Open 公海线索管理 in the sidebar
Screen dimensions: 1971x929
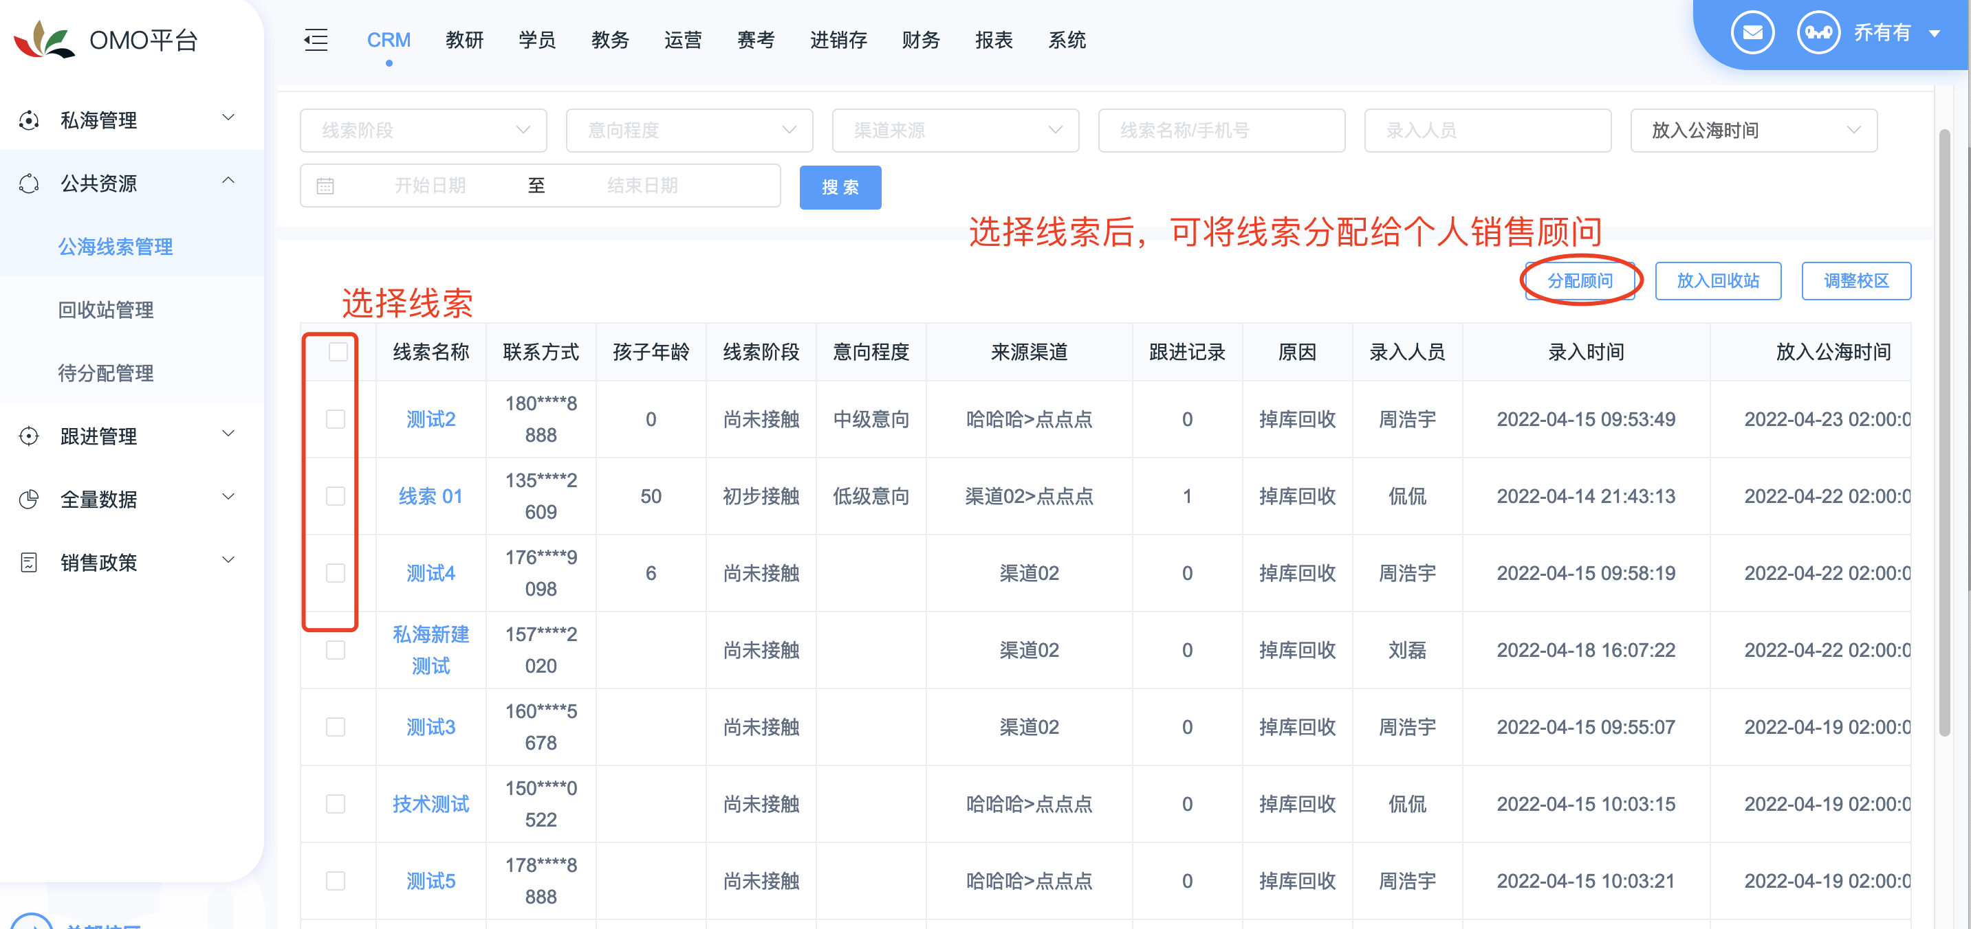[116, 247]
